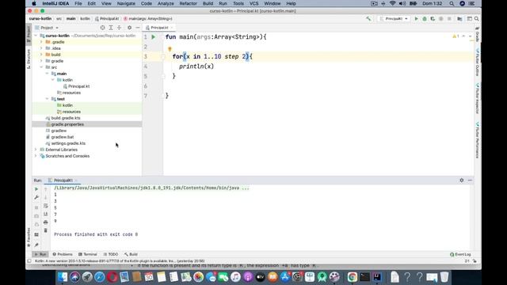Open the Terminal tool window
507x285 pixels.
88,254
